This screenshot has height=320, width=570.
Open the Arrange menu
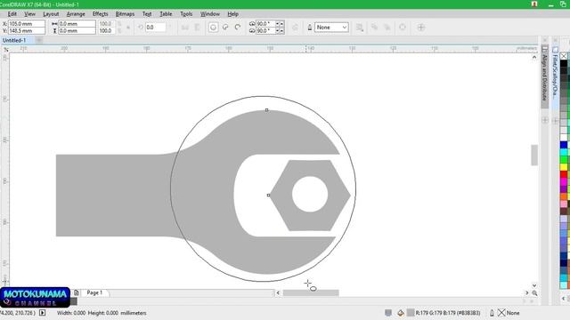coord(76,14)
